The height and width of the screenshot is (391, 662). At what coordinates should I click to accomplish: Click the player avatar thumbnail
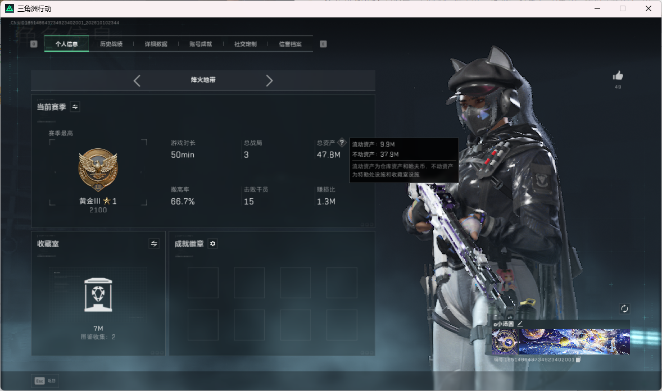(505, 342)
